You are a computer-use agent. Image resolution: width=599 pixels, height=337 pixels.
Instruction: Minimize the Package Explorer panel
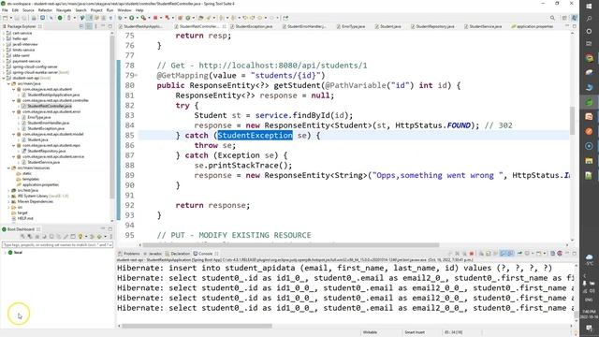point(103,26)
